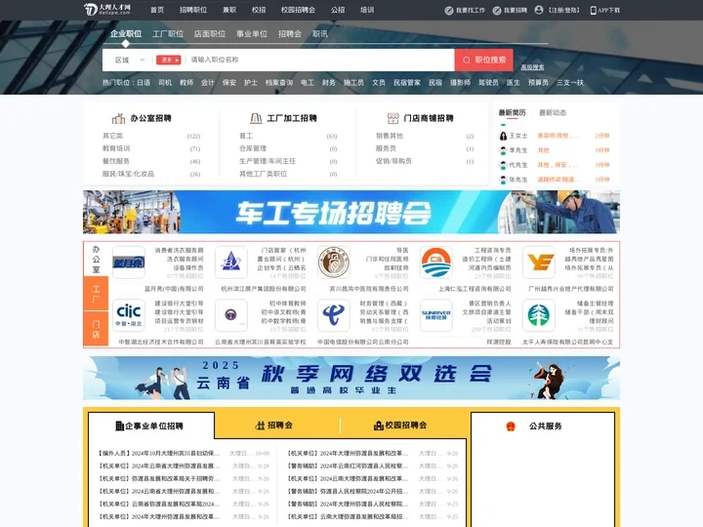Screen dimensions: 703x527
Task: Open 太平人寿保险 green logo
Action: tap(539, 315)
